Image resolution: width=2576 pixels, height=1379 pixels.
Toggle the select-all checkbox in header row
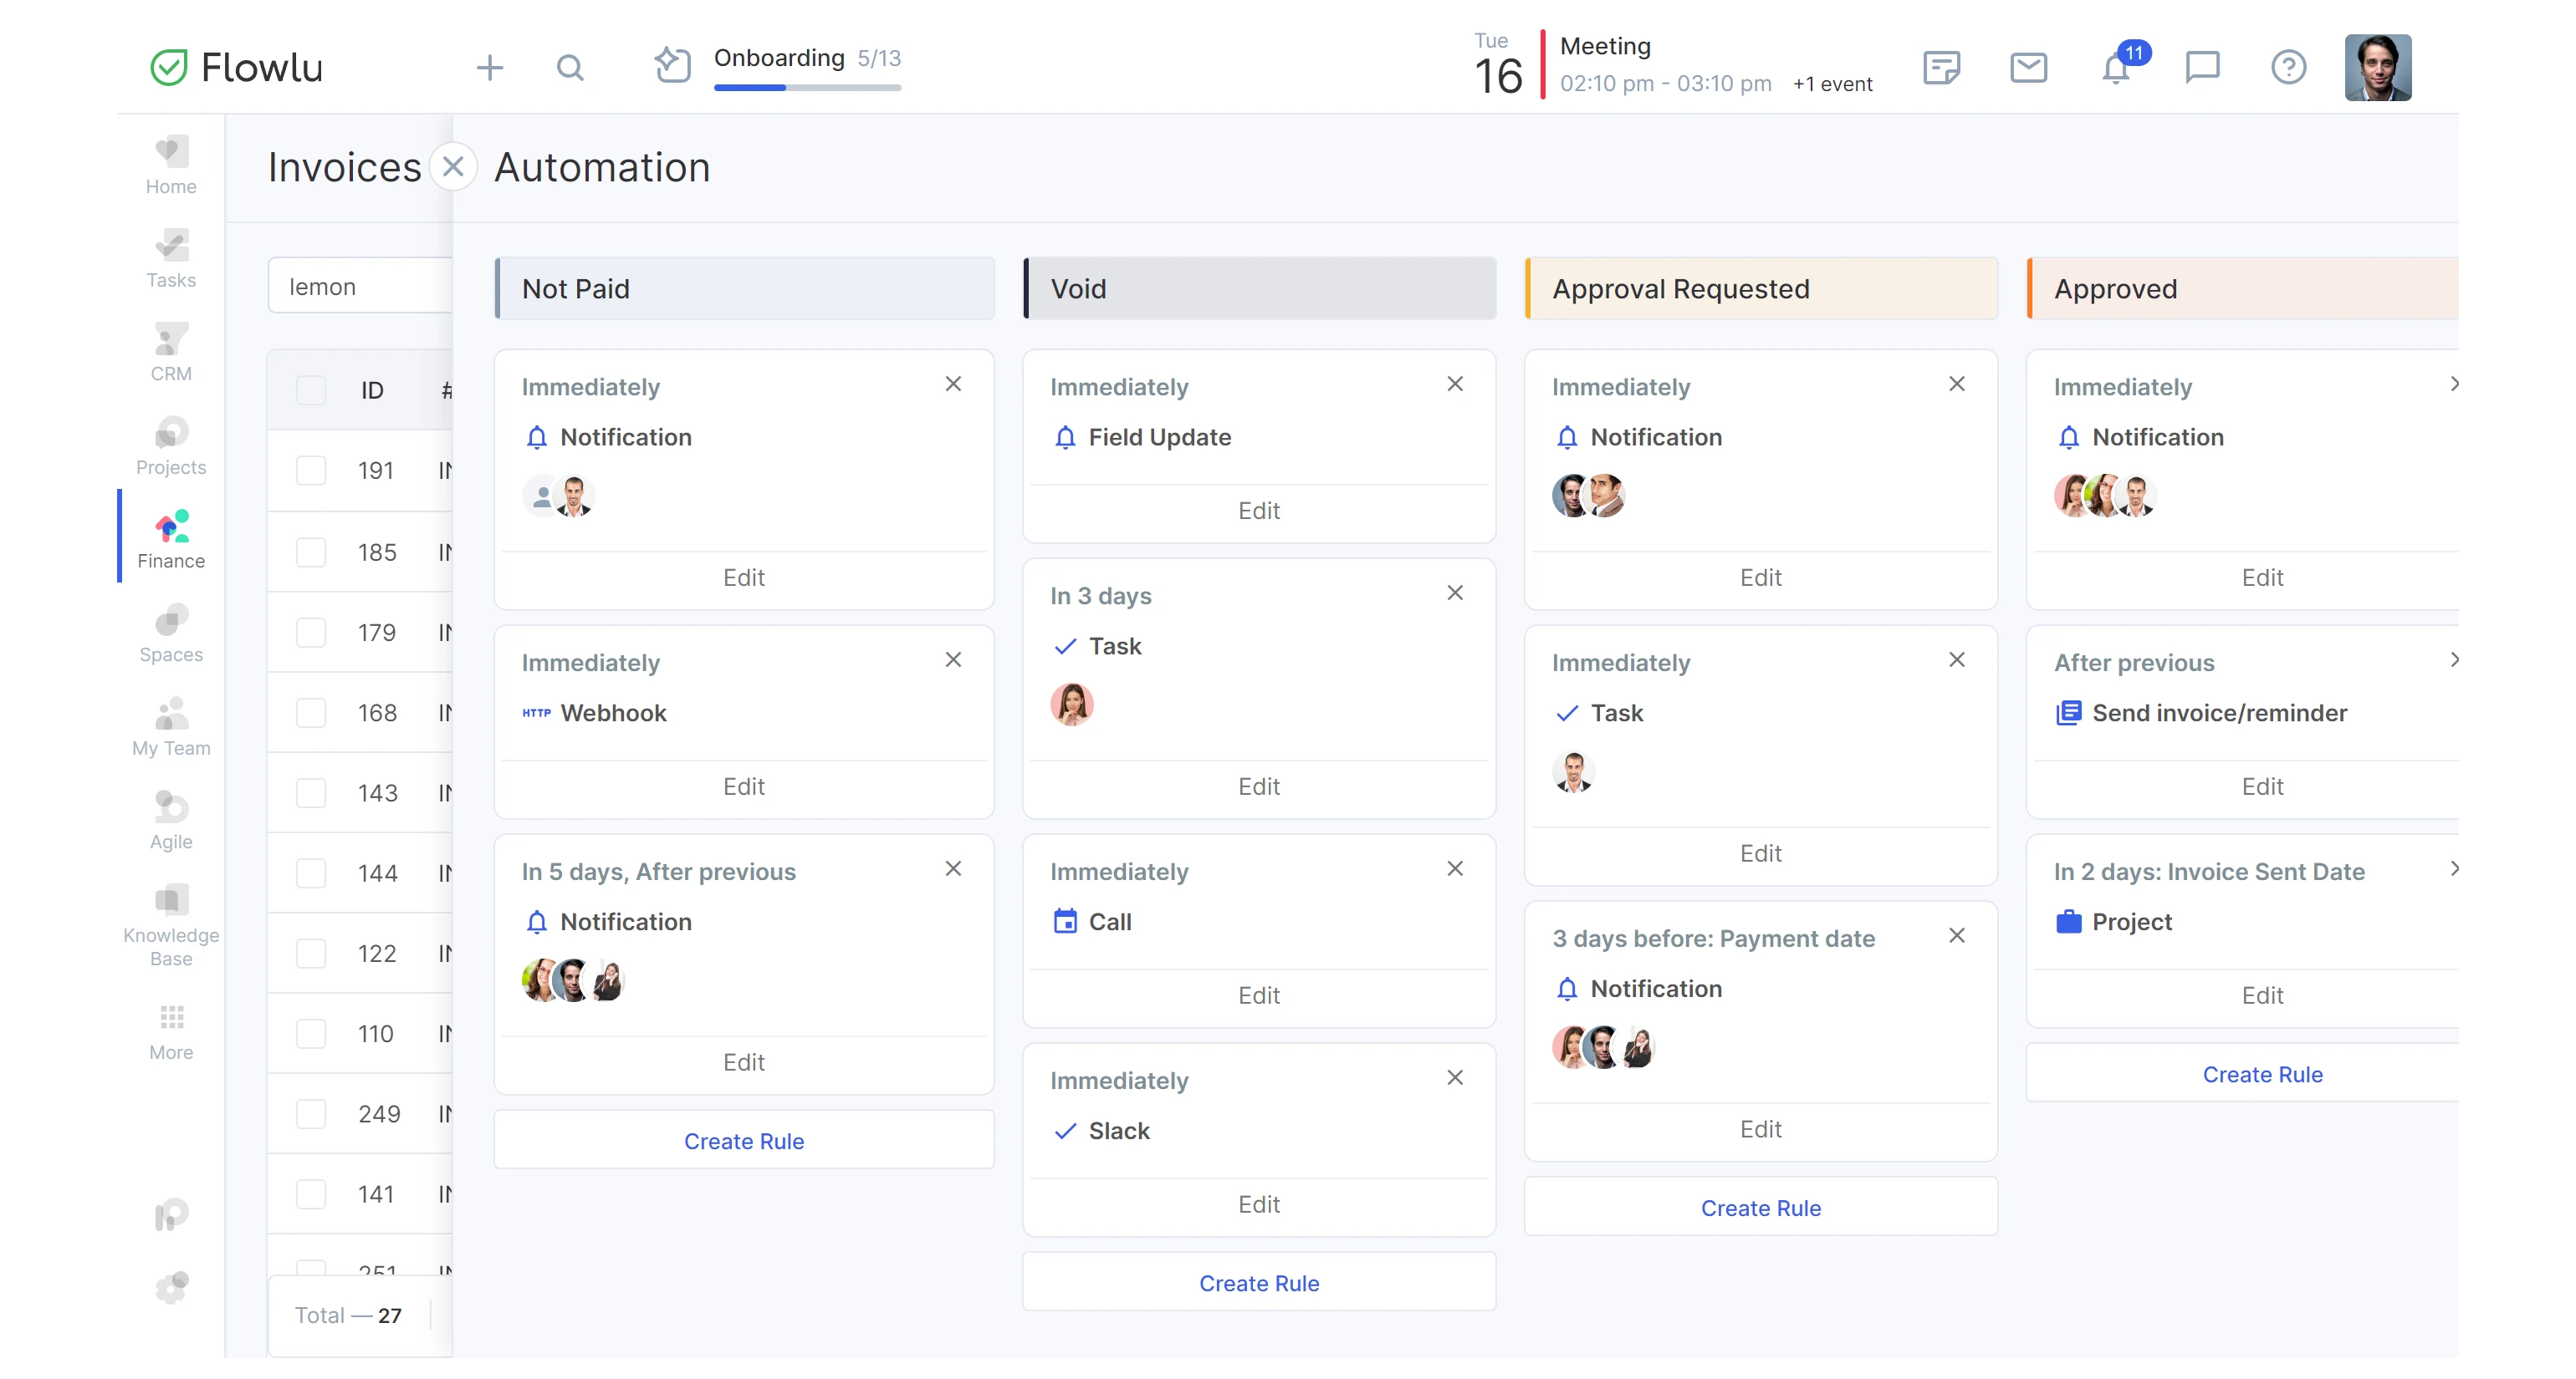(x=311, y=389)
